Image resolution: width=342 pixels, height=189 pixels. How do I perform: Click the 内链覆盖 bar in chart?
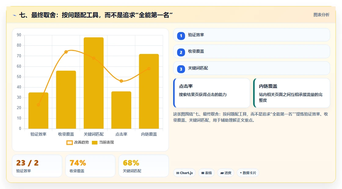click(x=149, y=91)
